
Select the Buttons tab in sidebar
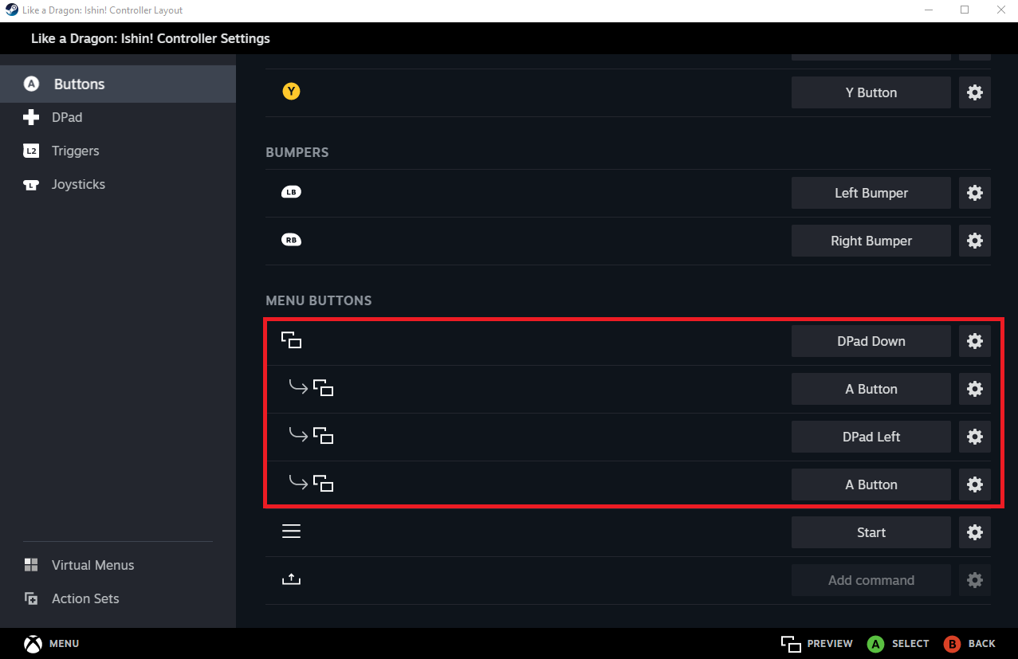[79, 84]
